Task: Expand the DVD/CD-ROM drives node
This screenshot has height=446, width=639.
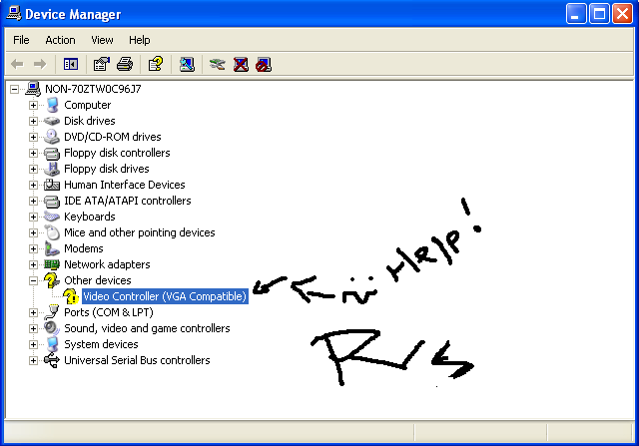Action: point(33,137)
